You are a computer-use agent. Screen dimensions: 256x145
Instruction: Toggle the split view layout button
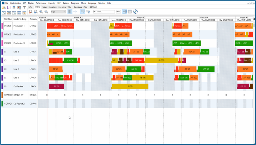124,12
